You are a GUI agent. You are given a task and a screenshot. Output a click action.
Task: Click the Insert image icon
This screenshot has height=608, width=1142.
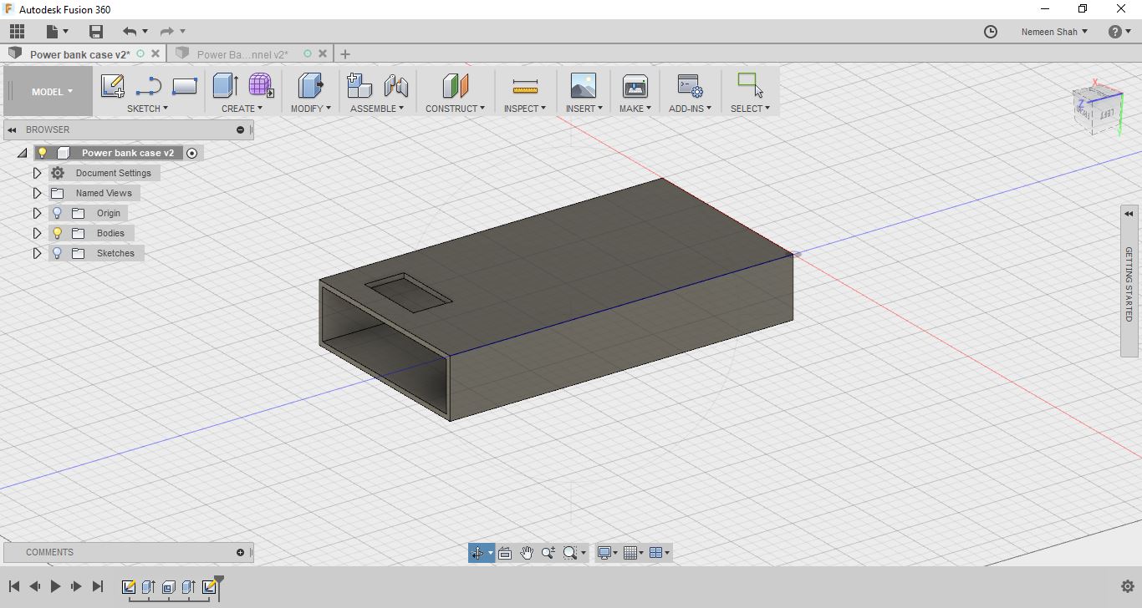click(x=584, y=85)
